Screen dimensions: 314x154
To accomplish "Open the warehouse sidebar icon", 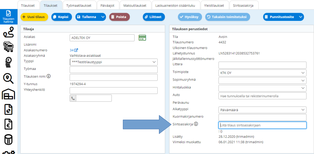I will 8,94.
